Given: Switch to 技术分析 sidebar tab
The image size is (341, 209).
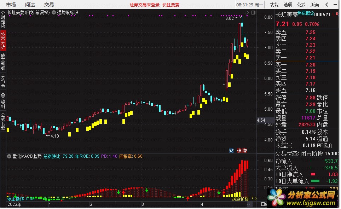Looking at the screenshot, I should (x=3, y=40).
